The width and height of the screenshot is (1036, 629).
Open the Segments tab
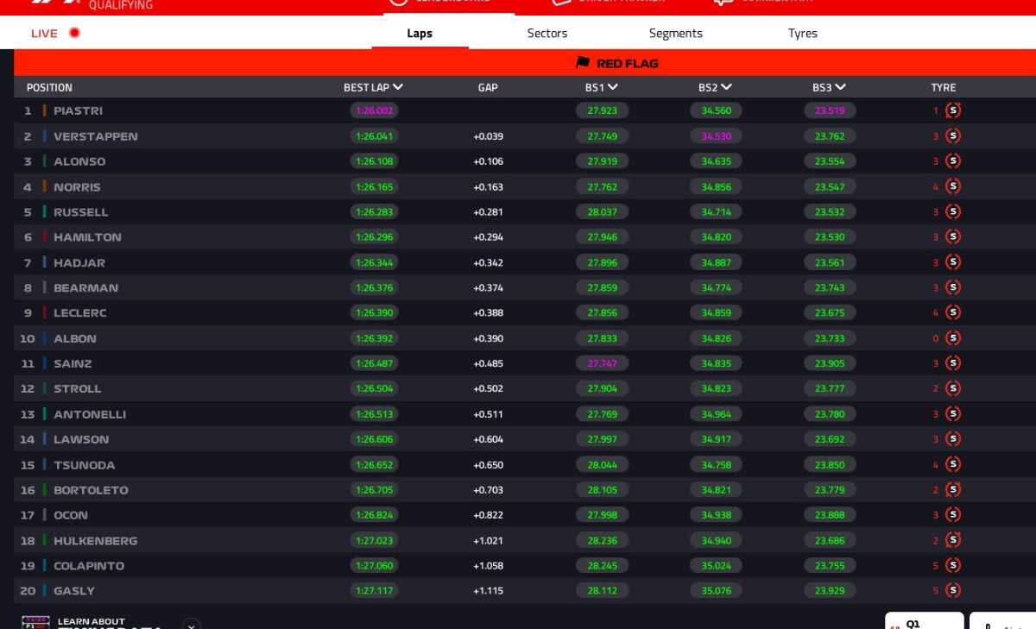675,34
